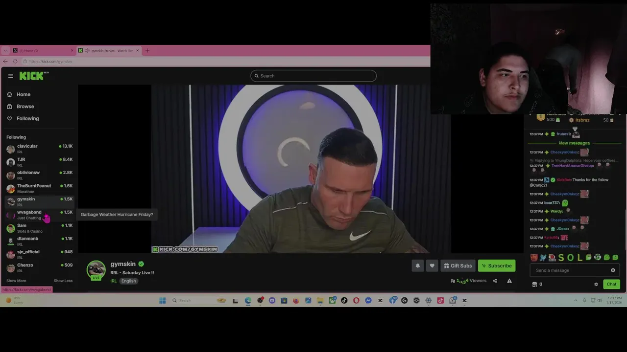Screen dimensions: 627x352
Task: Click the S emote in quick emotes
Action: [x=561, y=258]
